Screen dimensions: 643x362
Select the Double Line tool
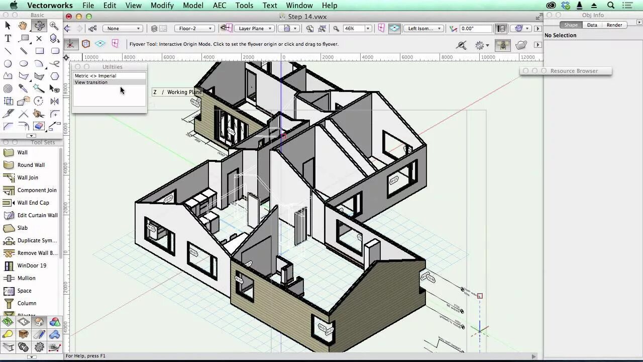[23, 51]
